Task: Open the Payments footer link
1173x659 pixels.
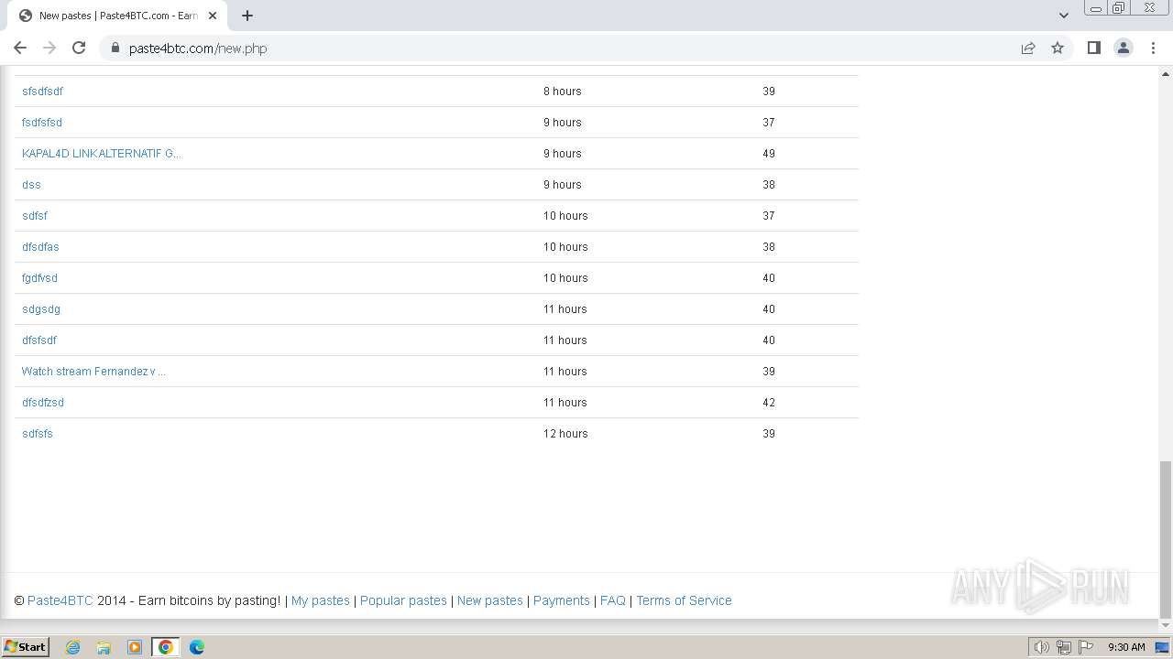Action: (x=562, y=600)
